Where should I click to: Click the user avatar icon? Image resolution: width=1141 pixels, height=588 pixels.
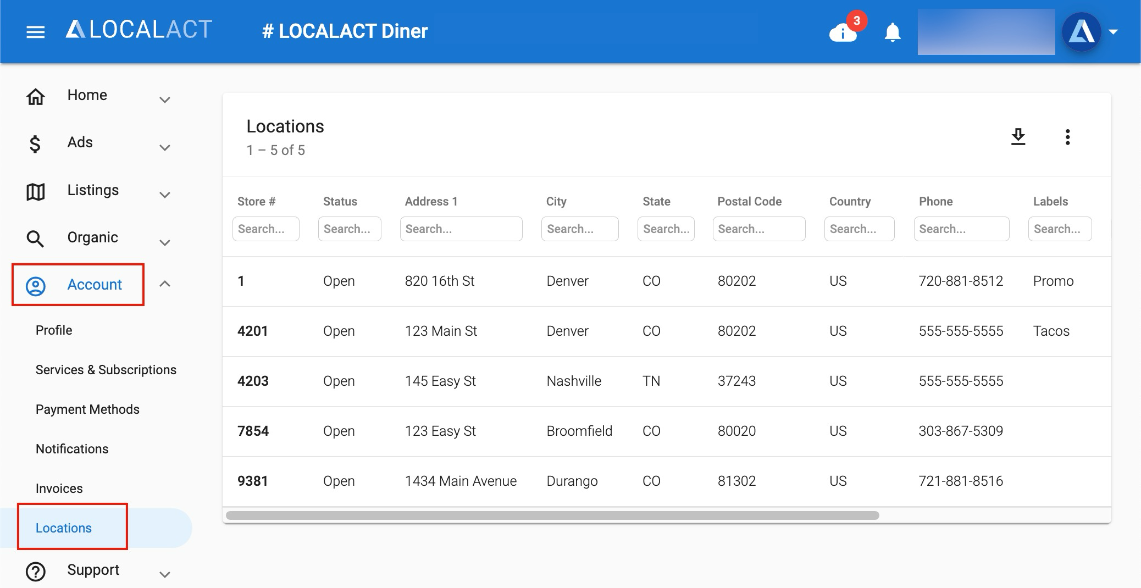coord(1081,32)
